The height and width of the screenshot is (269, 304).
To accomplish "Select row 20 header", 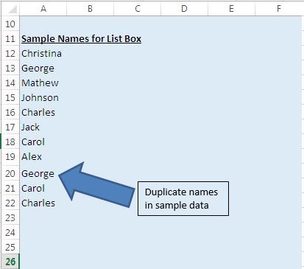I will pos(10,173).
